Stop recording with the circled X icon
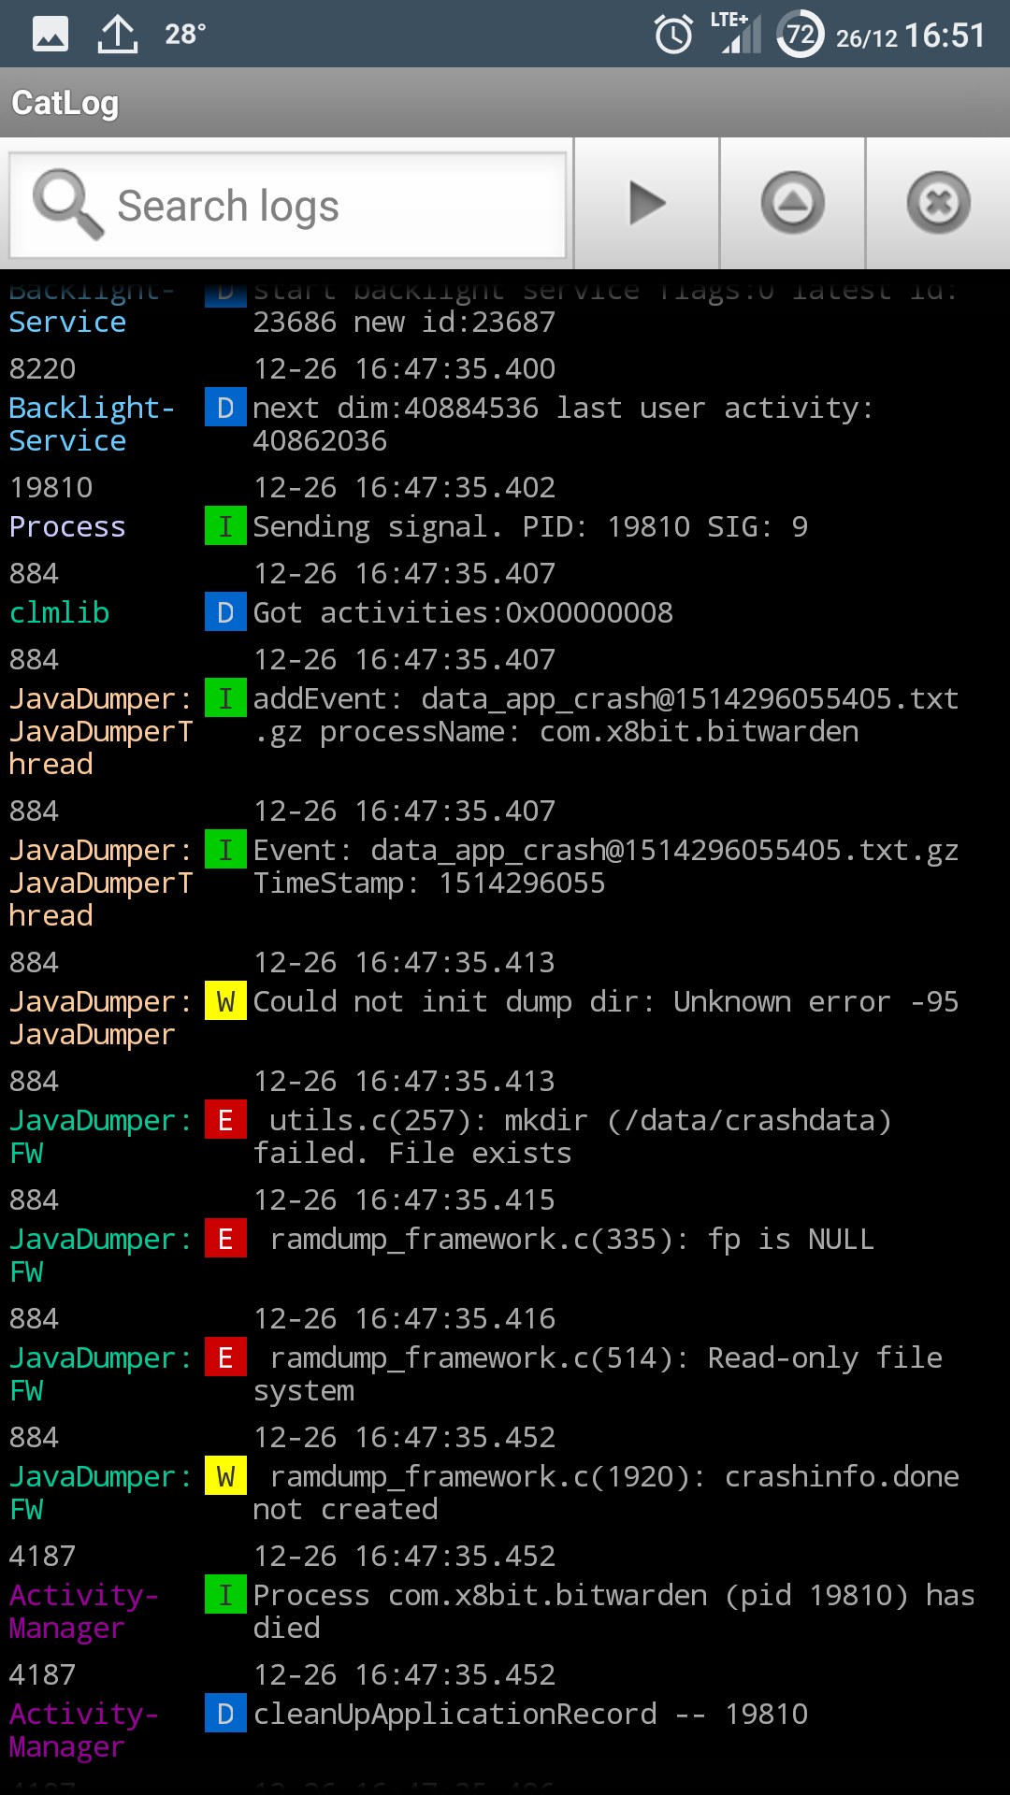The image size is (1010, 1795). (939, 203)
